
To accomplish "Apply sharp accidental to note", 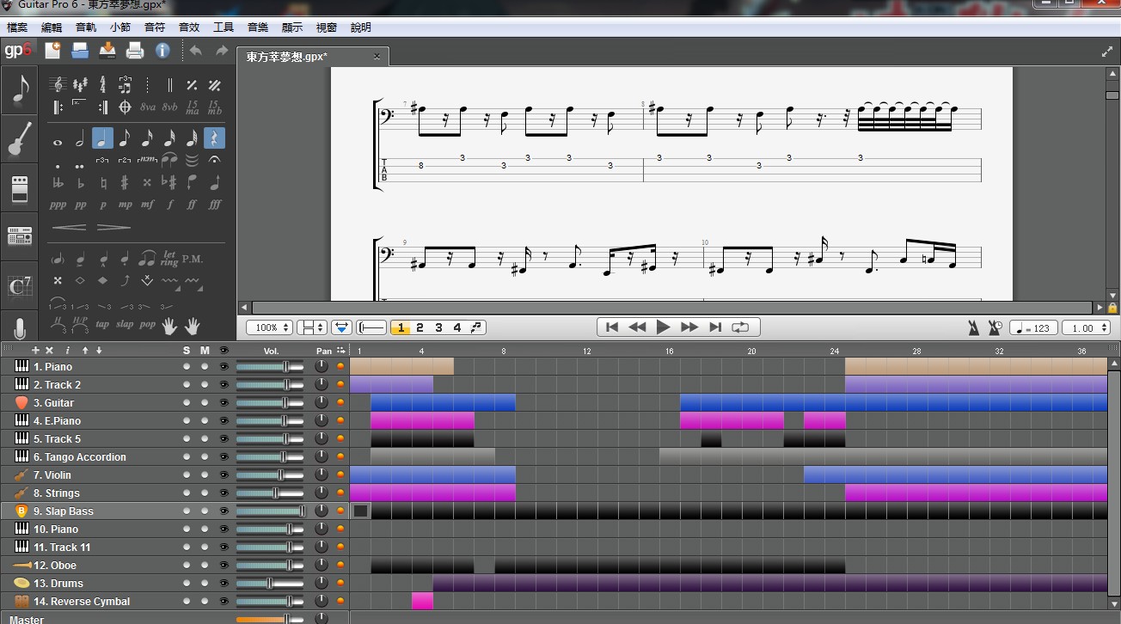I will [x=125, y=182].
